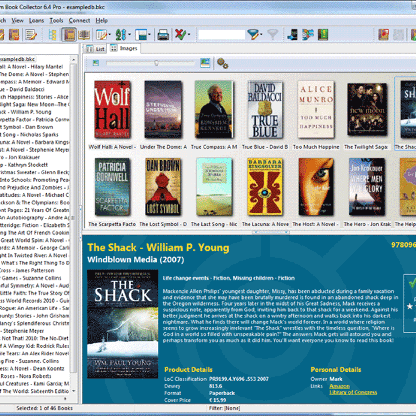This screenshot has height=416, width=416.
Task: Open the Tools menu
Action: pyautogui.click(x=56, y=21)
